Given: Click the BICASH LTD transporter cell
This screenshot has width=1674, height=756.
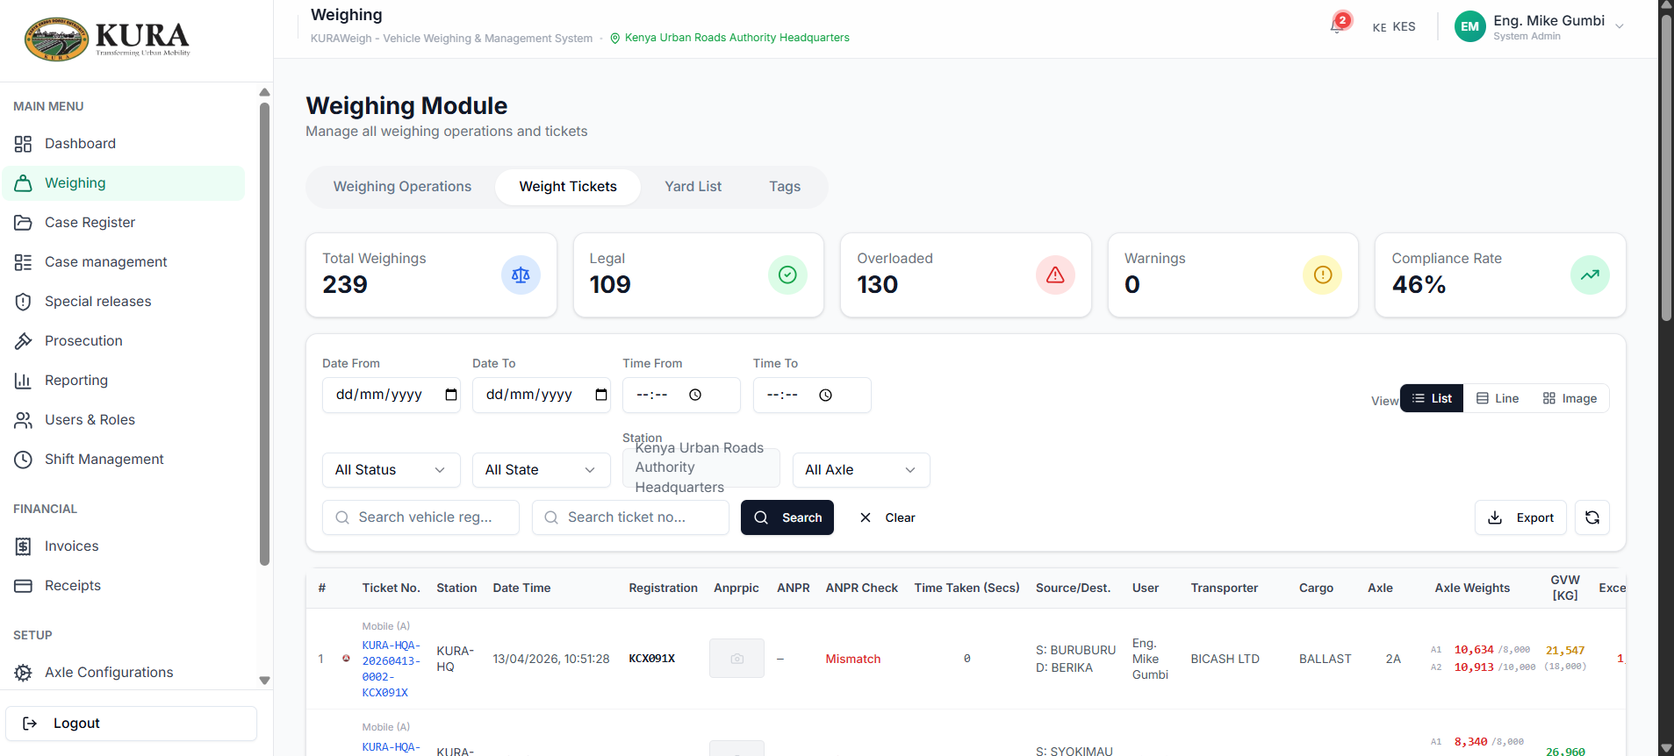Looking at the screenshot, I should click(x=1225, y=659).
